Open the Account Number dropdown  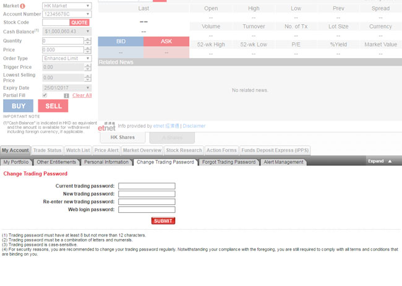pyautogui.click(x=67, y=14)
